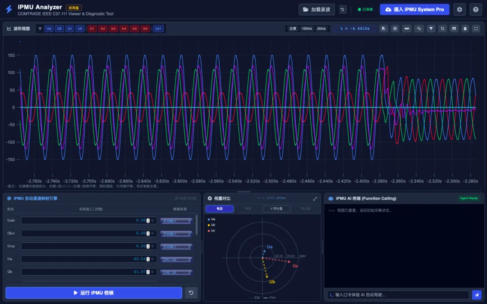The height and width of the screenshot is (304, 487).
Task: Click the channel filter funnel icon before Ua
Action: coord(40,28)
